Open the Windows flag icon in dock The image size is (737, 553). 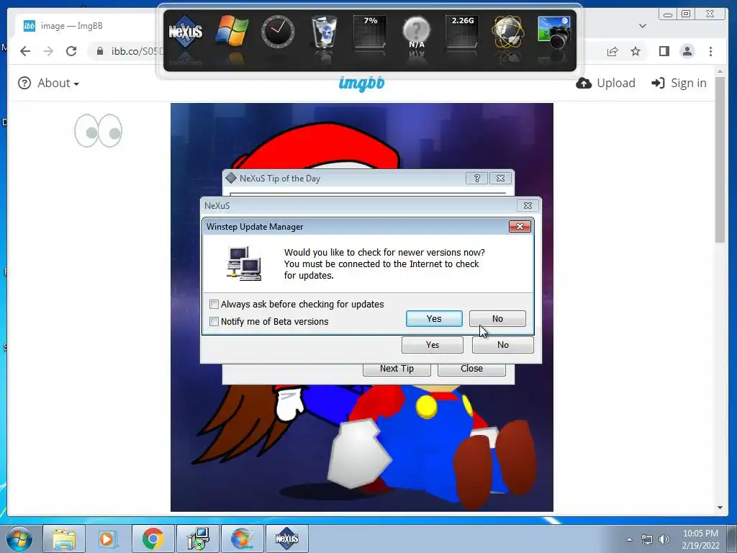tap(231, 31)
